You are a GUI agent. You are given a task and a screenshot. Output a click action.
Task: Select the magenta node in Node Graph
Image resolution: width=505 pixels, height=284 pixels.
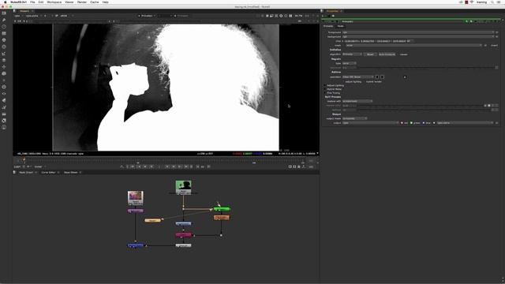pos(184,235)
